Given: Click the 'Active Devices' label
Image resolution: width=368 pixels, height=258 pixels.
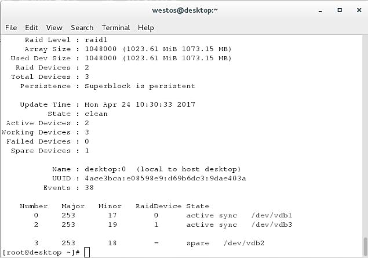Looking at the screenshot, I should pos(38,123).
